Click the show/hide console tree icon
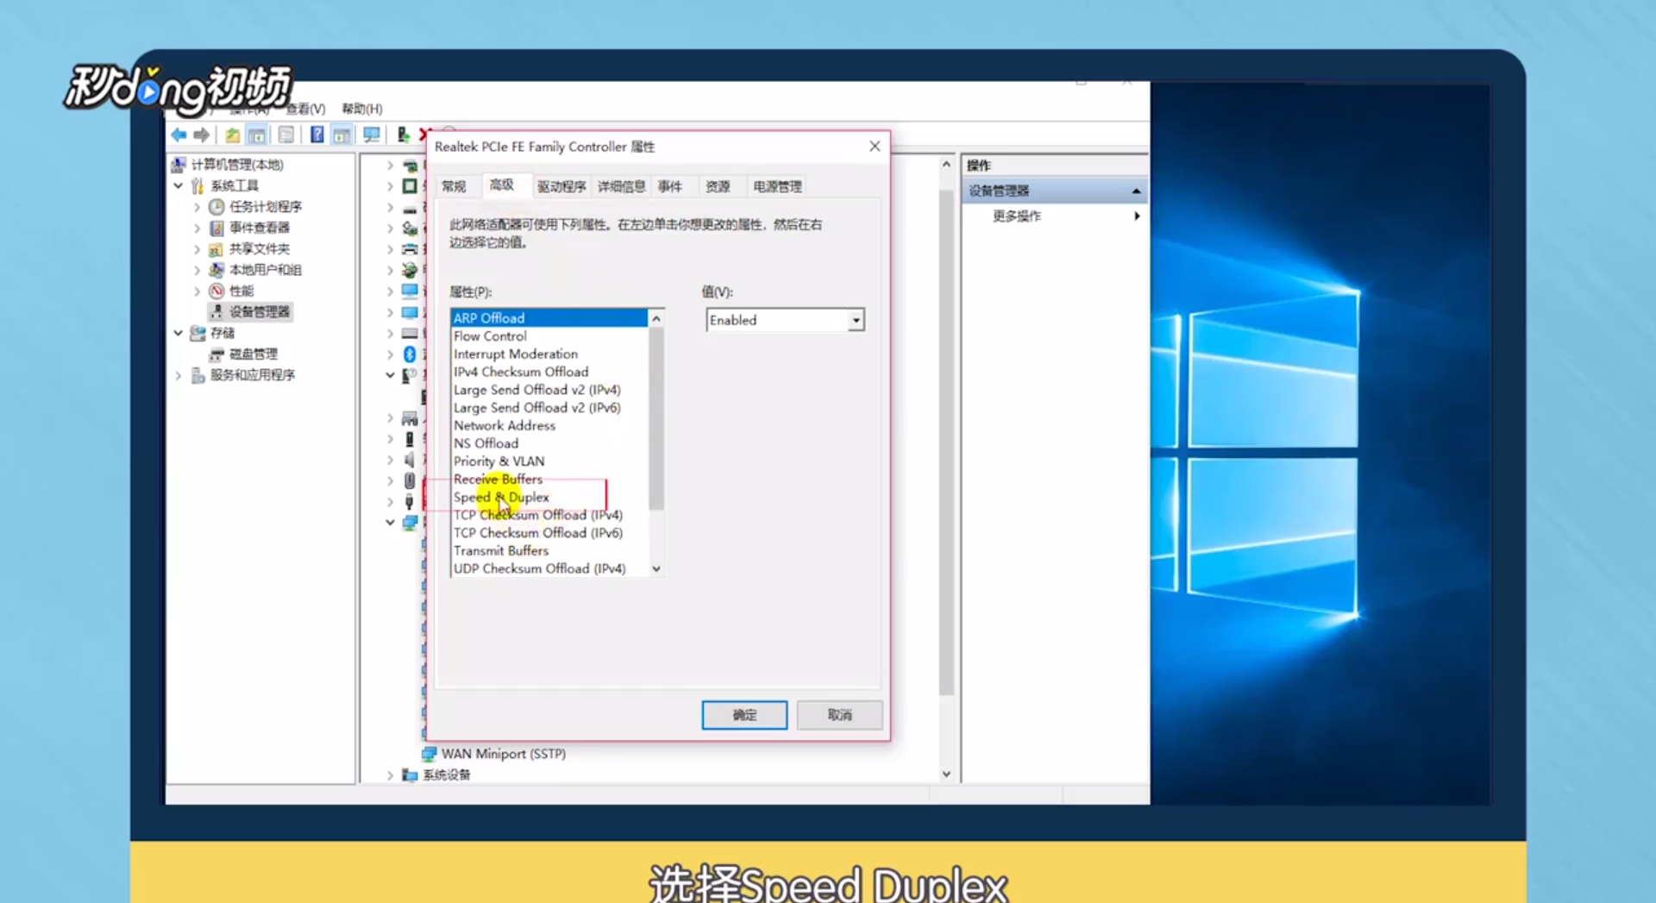The height and width of the screenshot is (903, 1656). pyautogui.click(x=257, y=135)
